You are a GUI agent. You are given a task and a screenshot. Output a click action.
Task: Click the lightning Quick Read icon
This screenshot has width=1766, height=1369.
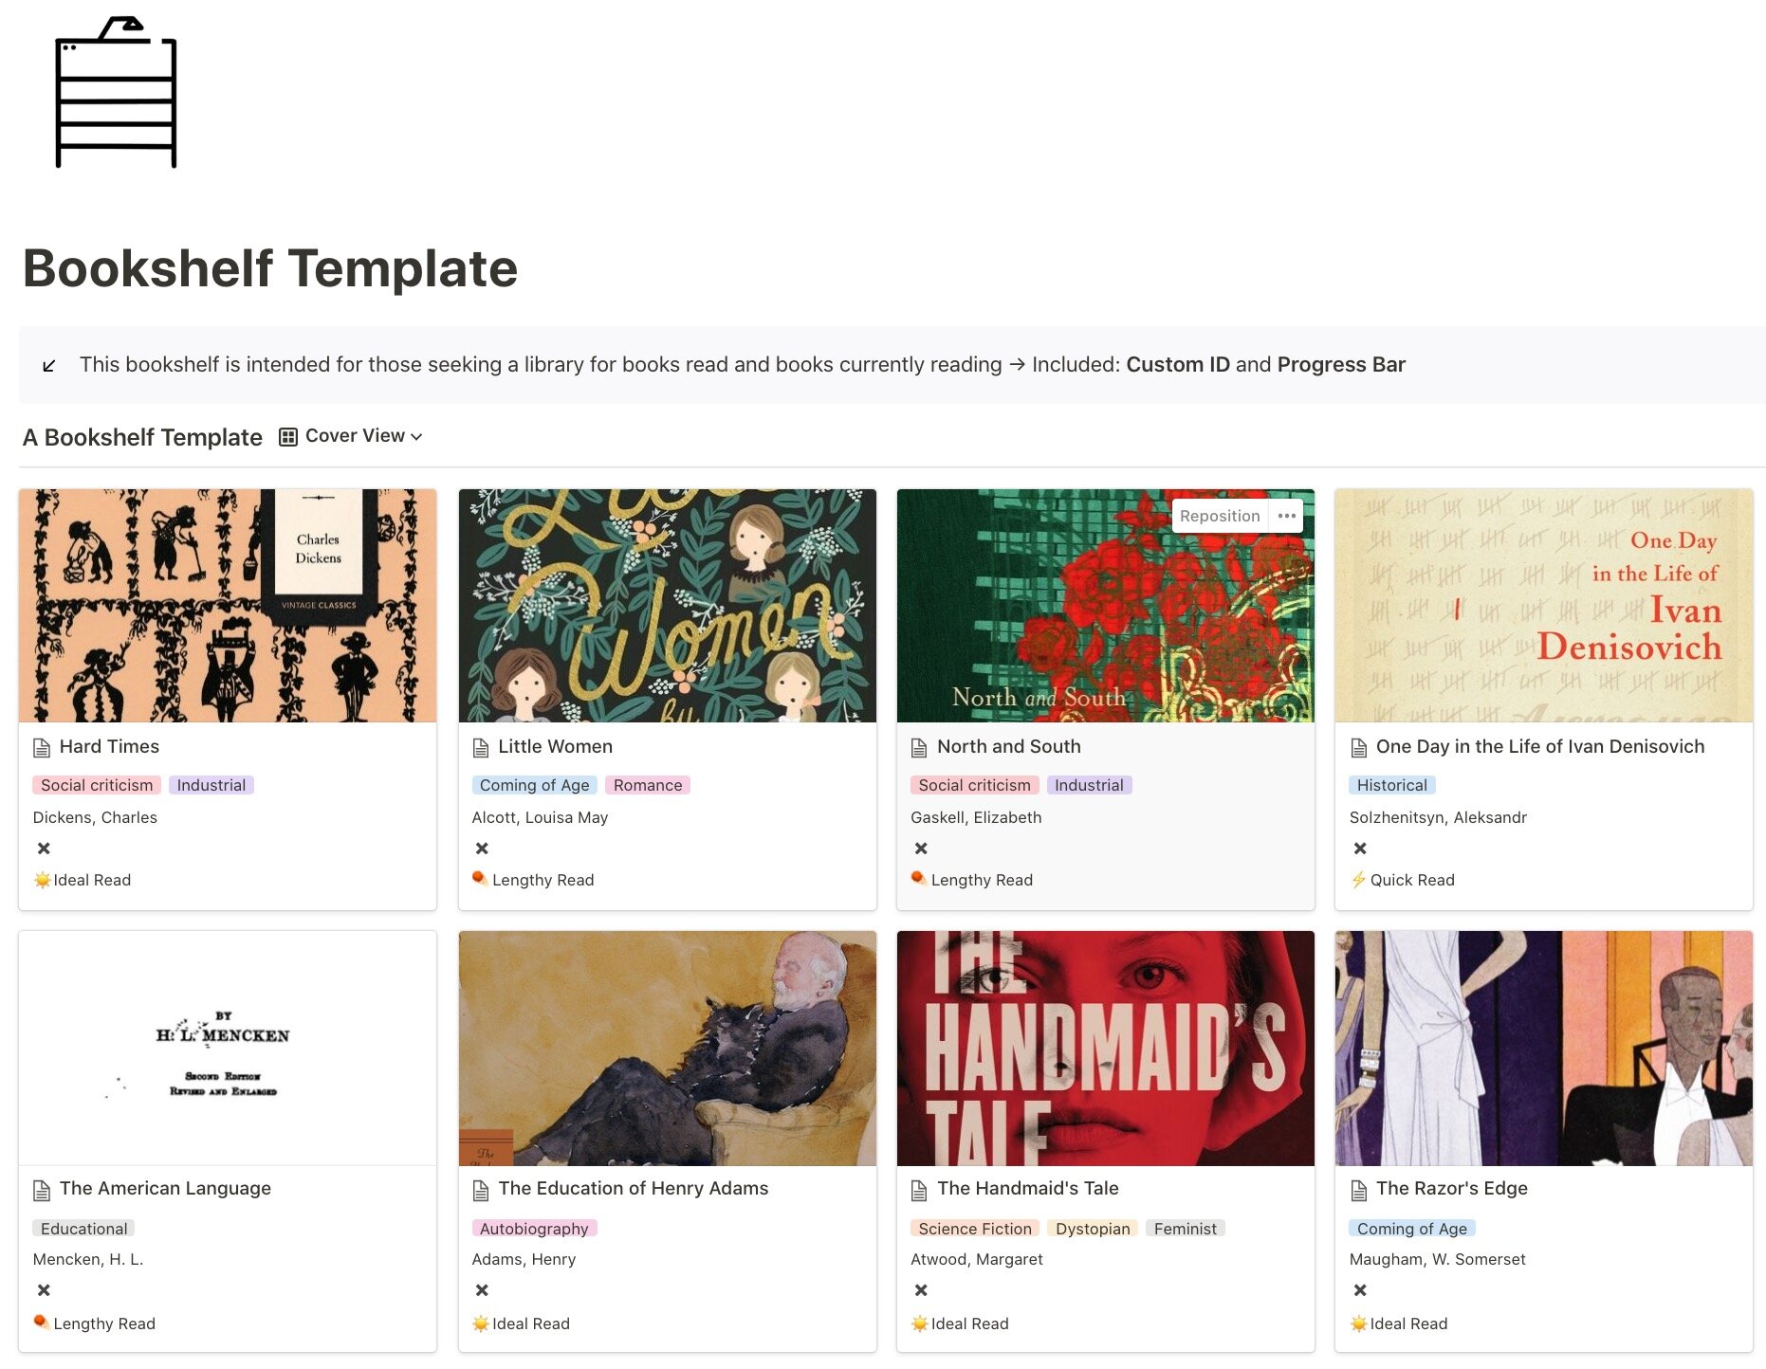[1359, 880]
